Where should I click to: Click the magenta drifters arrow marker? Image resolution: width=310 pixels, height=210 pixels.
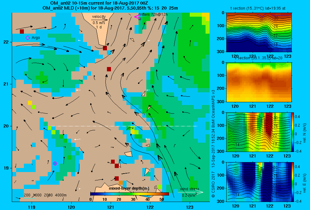pos(137,17)
